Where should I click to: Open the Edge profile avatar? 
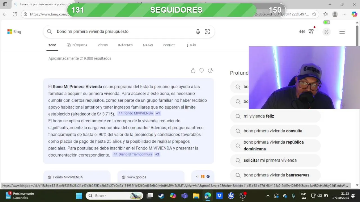[x=335, y=14]
